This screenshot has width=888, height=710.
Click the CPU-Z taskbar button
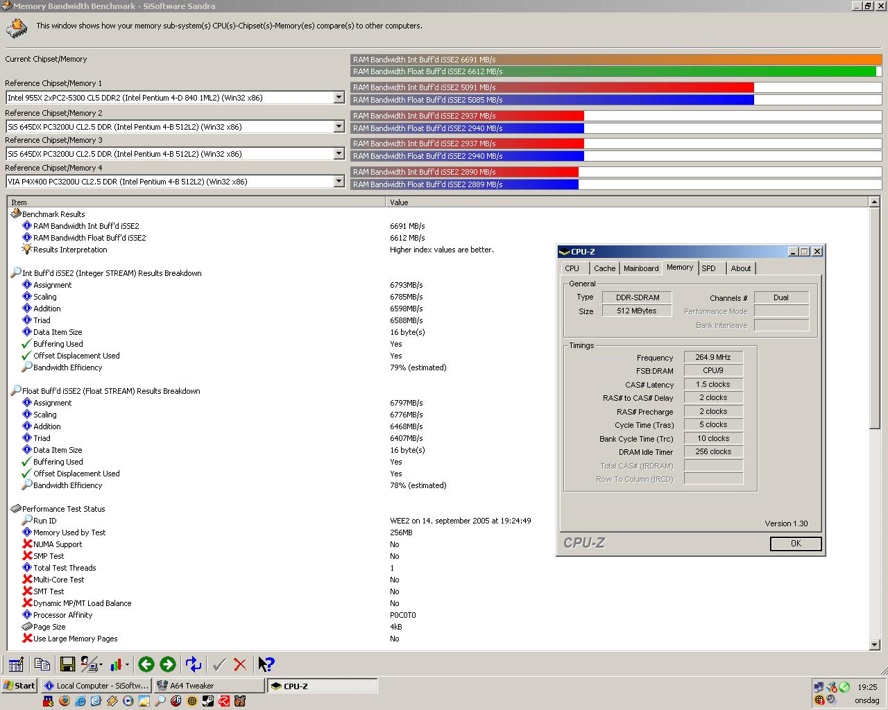click(x=322, y=686)
